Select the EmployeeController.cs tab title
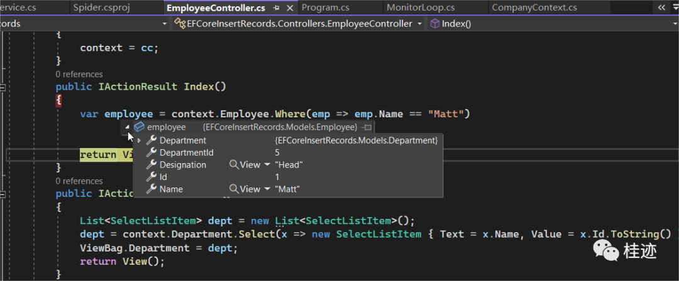This screenshot has height=281, width=679. click(x=216, y=8)
